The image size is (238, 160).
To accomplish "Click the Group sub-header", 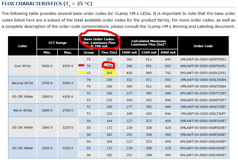I will pyautogui.click(x=88, y=52).
